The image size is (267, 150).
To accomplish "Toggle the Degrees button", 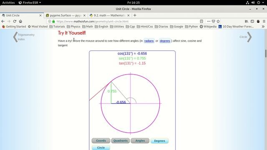I will [x=159, y=141].
